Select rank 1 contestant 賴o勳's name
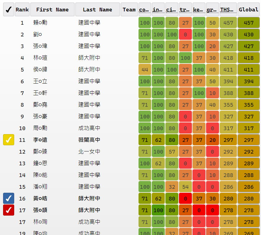The width and height of the screenshot is (261, 235). [x=40, y=23]
